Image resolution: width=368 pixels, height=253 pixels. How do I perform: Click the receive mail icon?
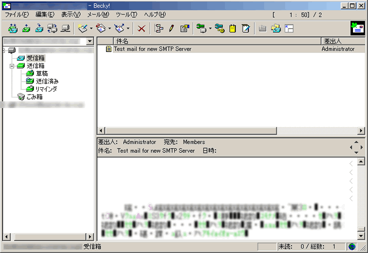tap(39, 29)
